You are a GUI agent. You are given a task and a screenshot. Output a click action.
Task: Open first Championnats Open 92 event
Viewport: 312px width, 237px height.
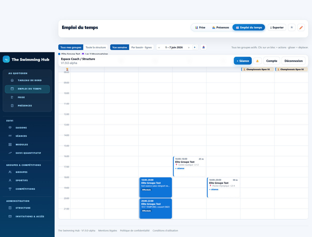[257, 69]
